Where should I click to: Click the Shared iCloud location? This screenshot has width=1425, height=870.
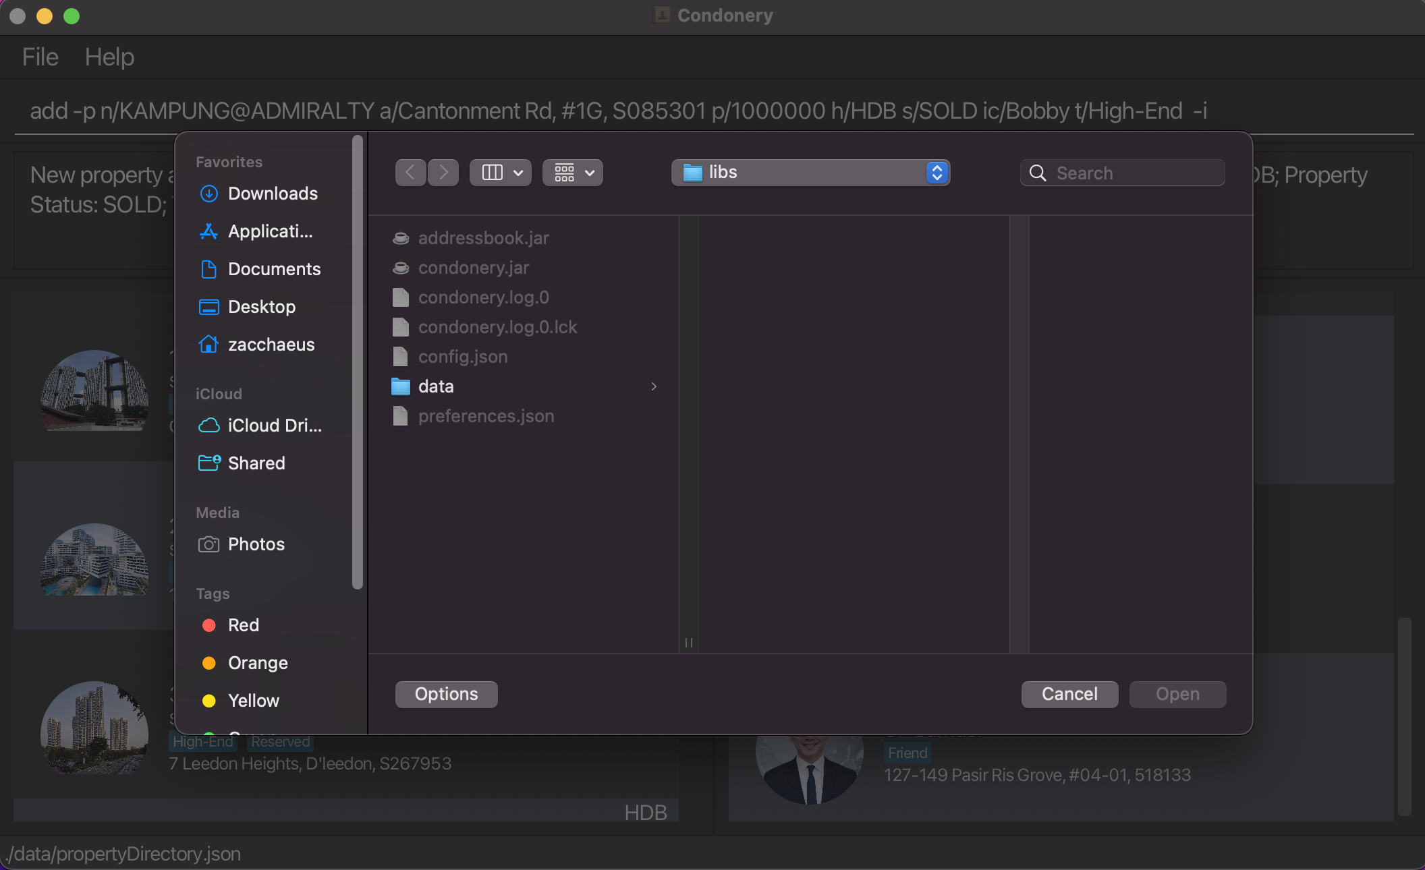[x=256, y=463]
